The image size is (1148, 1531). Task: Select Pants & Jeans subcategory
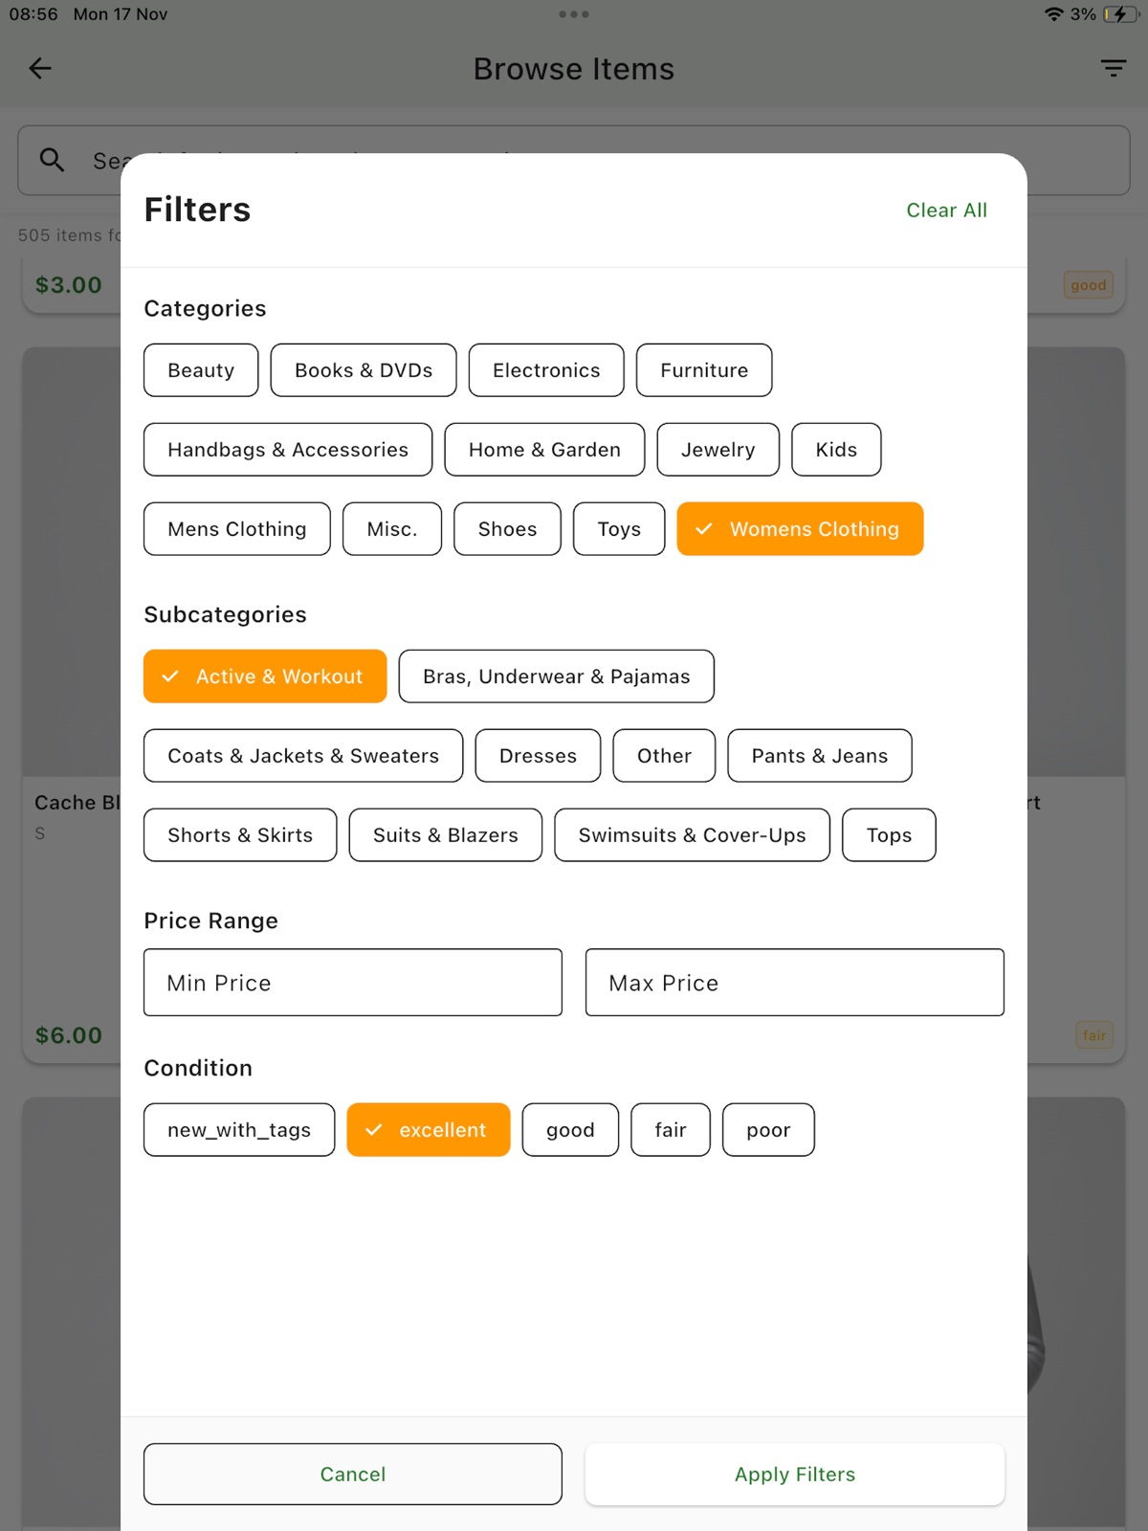pyautogui.click(x=820, y=756)
